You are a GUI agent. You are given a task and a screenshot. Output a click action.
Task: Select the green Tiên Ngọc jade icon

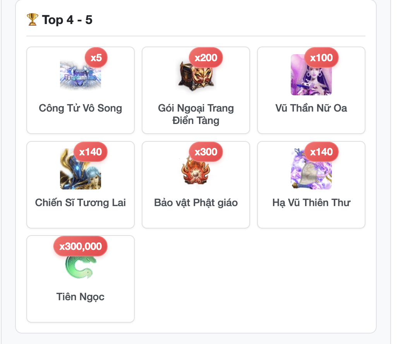coord(81,266)
